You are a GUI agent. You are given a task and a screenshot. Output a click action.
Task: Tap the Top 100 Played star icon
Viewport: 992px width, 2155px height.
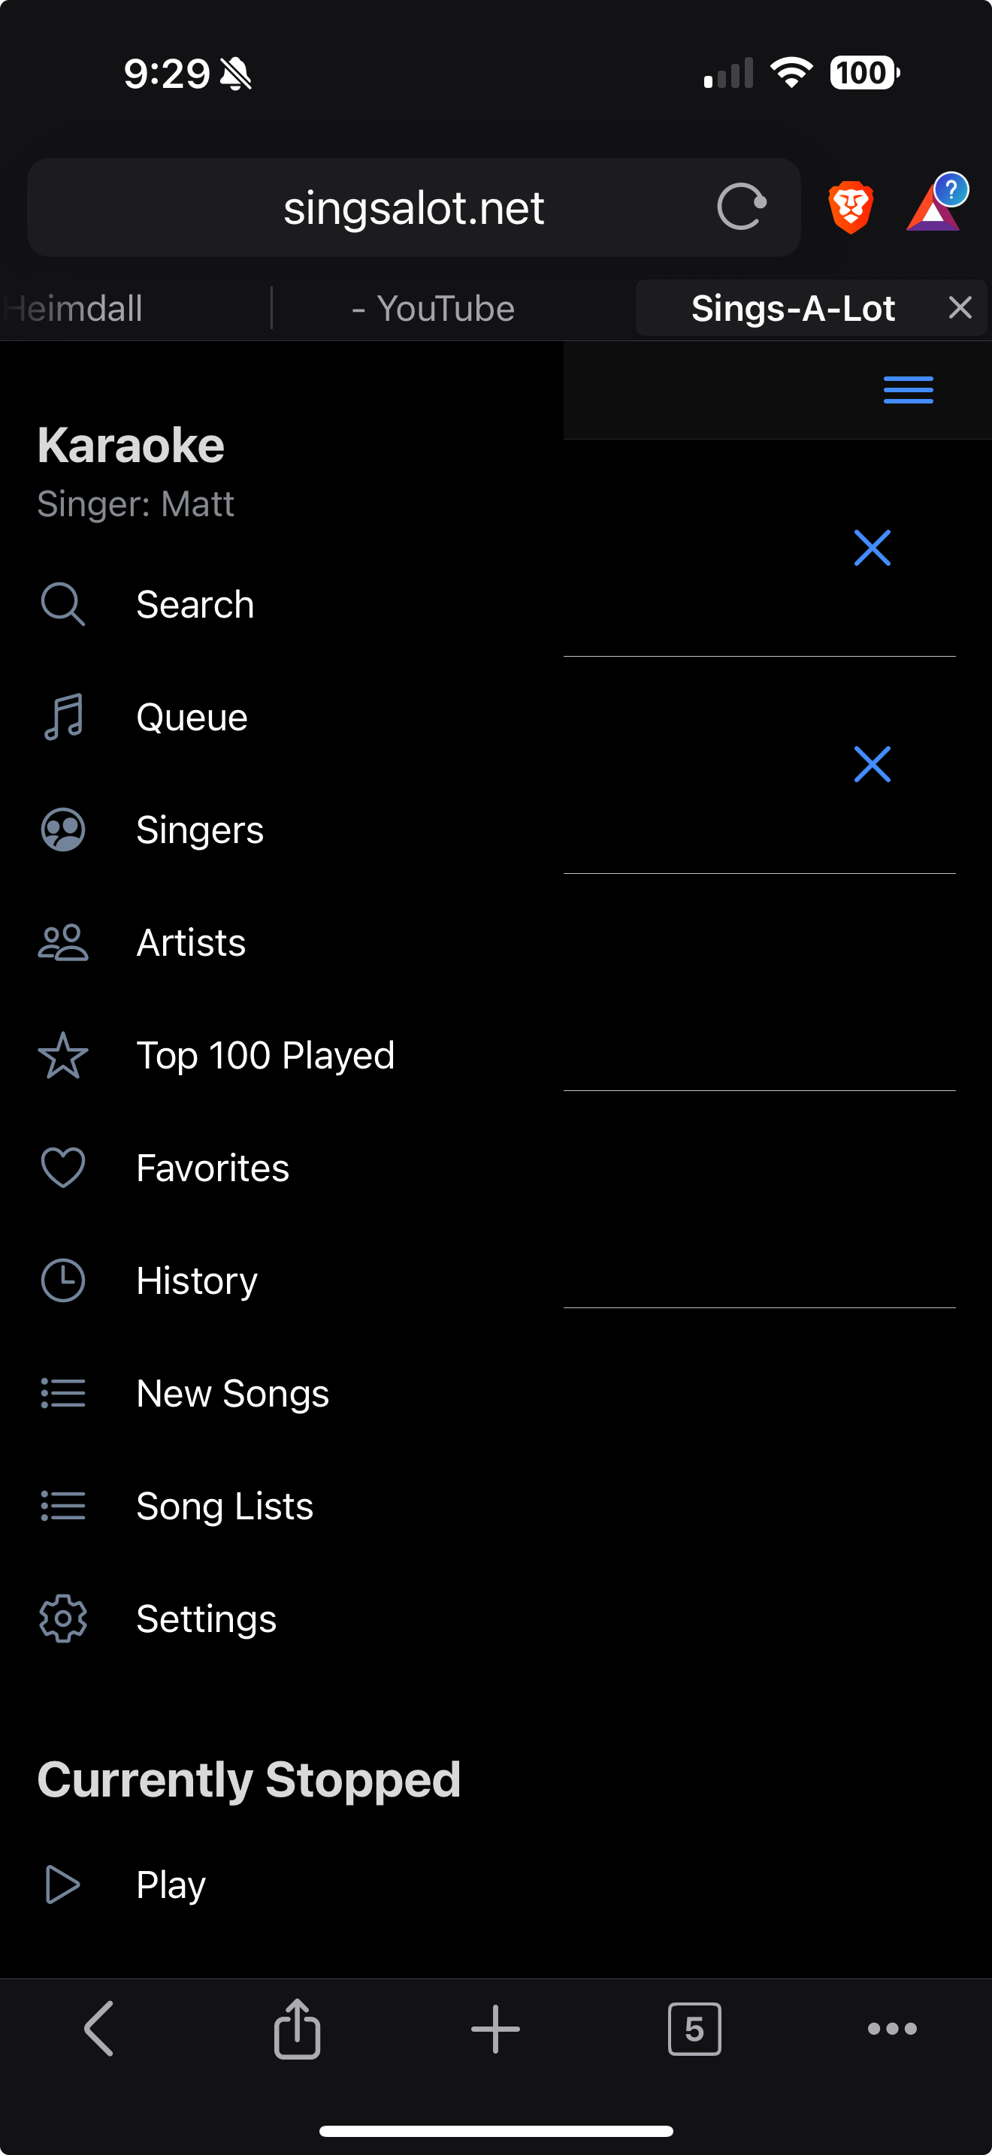click(x=62, y=1056)
